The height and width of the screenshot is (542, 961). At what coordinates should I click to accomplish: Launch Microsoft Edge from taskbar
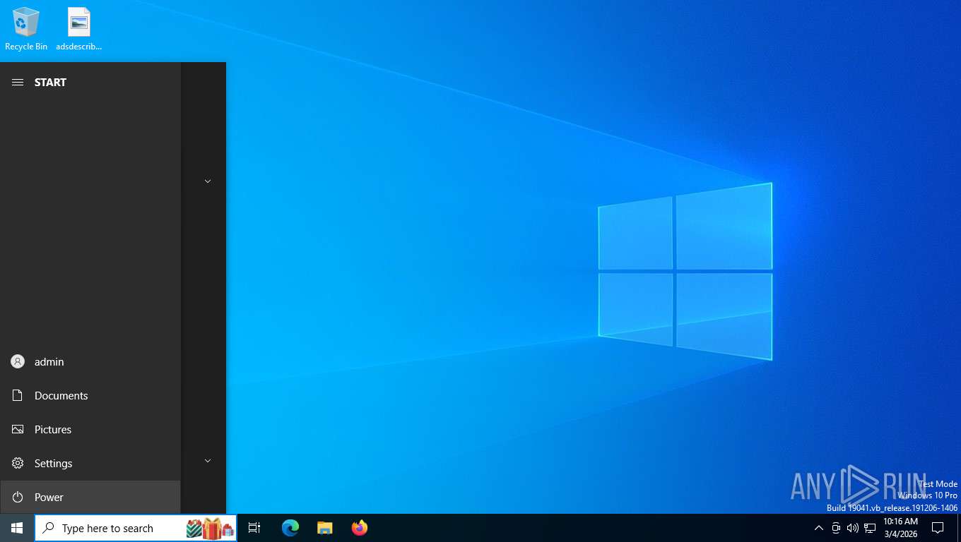click(290, 528)
